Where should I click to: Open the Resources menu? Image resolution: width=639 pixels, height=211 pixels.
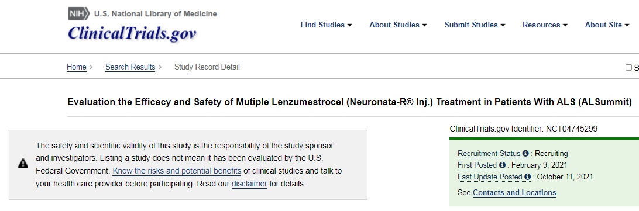(x=545, y=25)
